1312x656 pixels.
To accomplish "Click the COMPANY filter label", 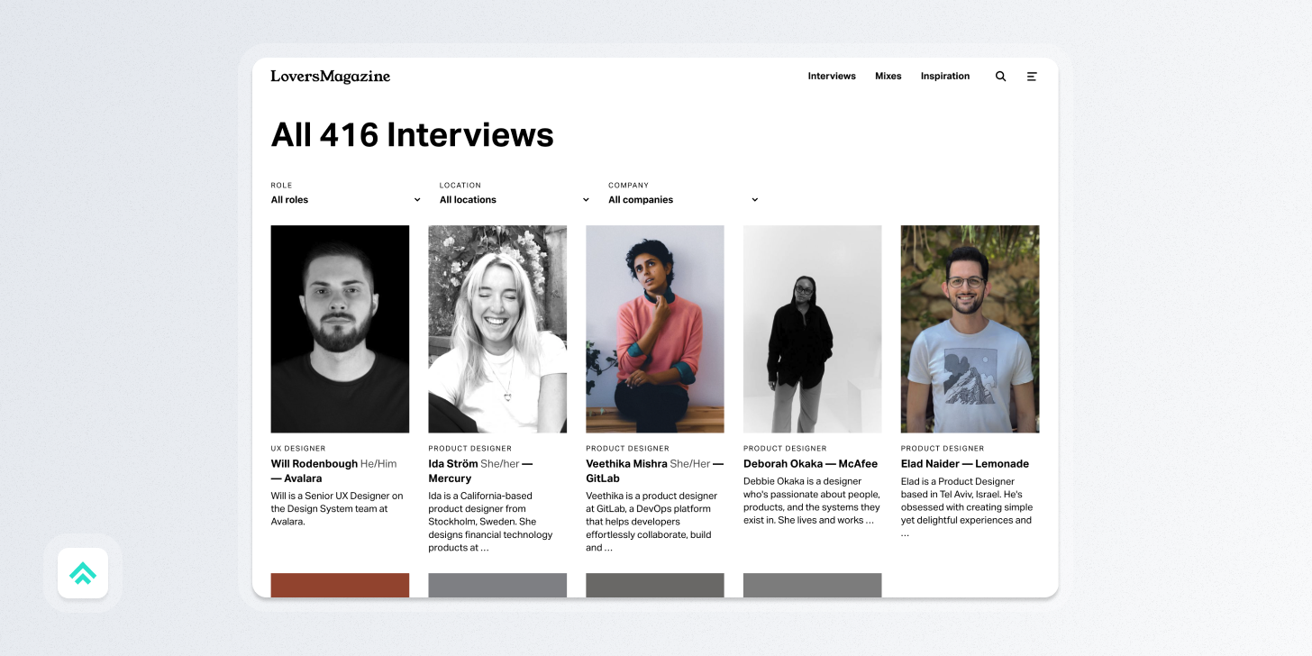I will pyautogui.click(x=628, y=185).
